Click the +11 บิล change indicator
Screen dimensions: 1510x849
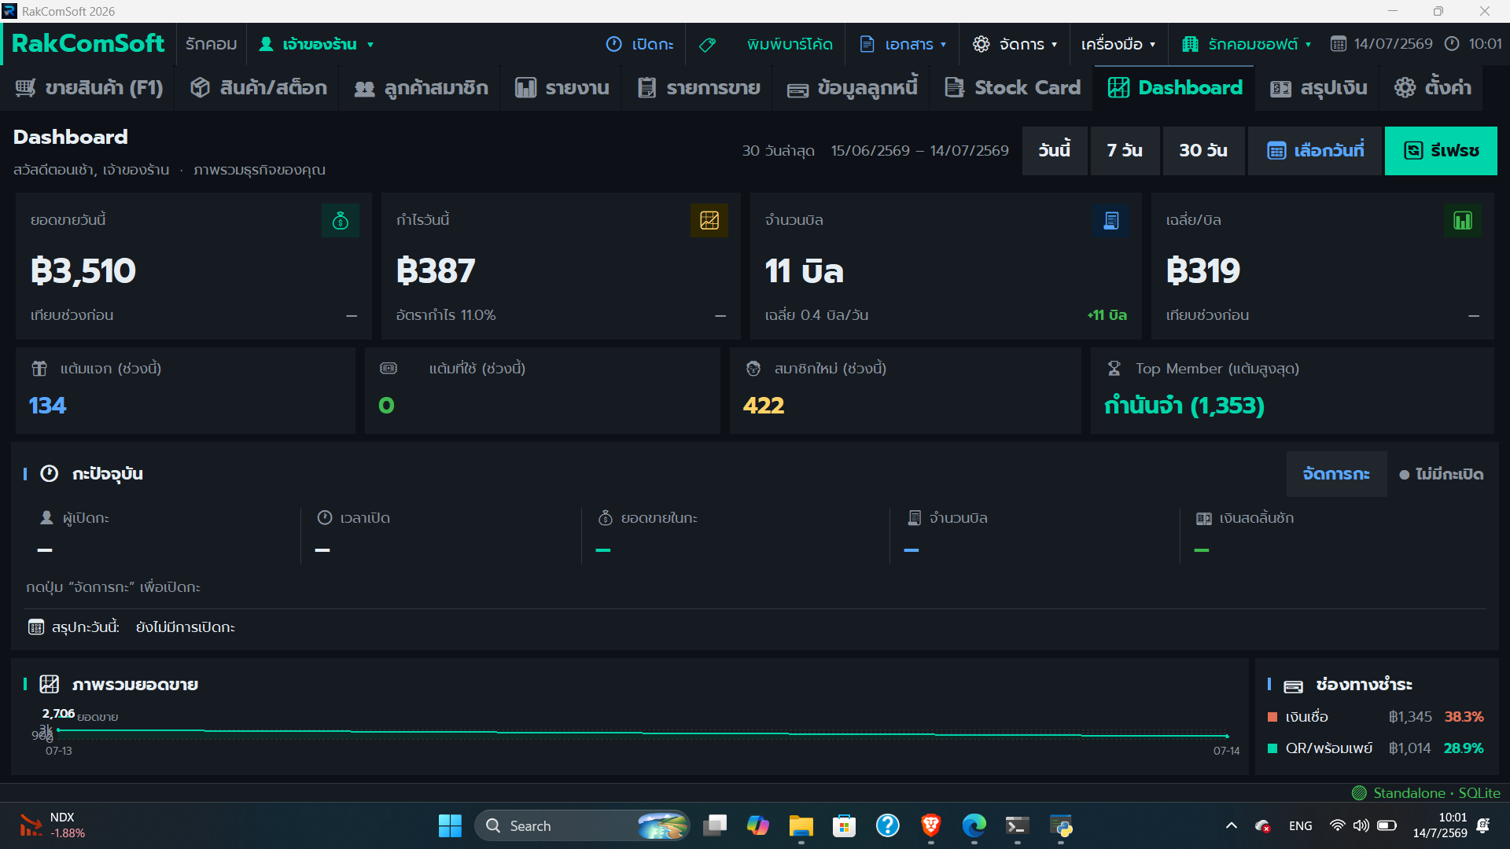pos(1107,315)
